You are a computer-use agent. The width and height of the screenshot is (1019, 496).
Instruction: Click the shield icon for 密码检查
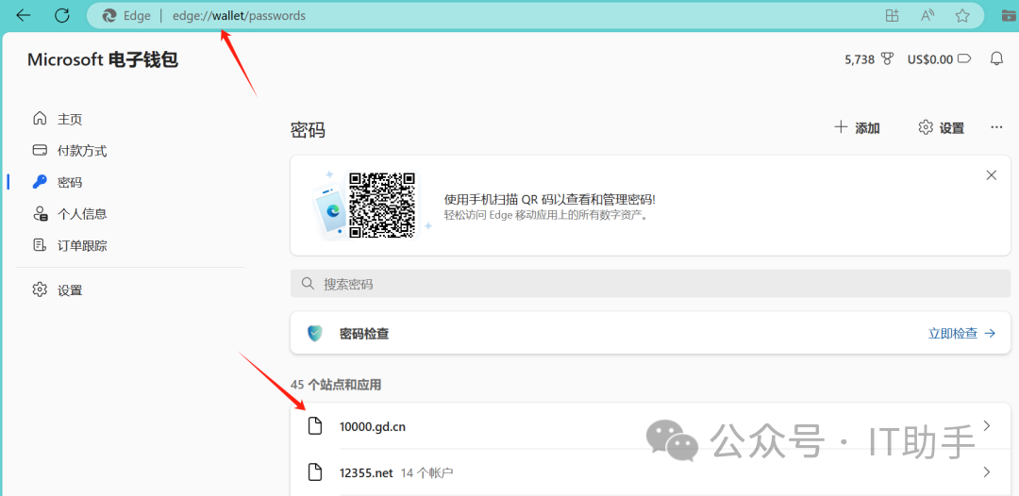click(x=314, y=334)
